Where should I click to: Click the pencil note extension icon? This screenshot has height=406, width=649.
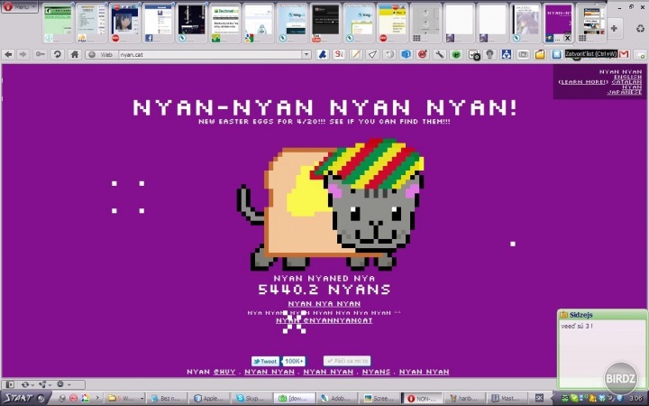(356, 54)
